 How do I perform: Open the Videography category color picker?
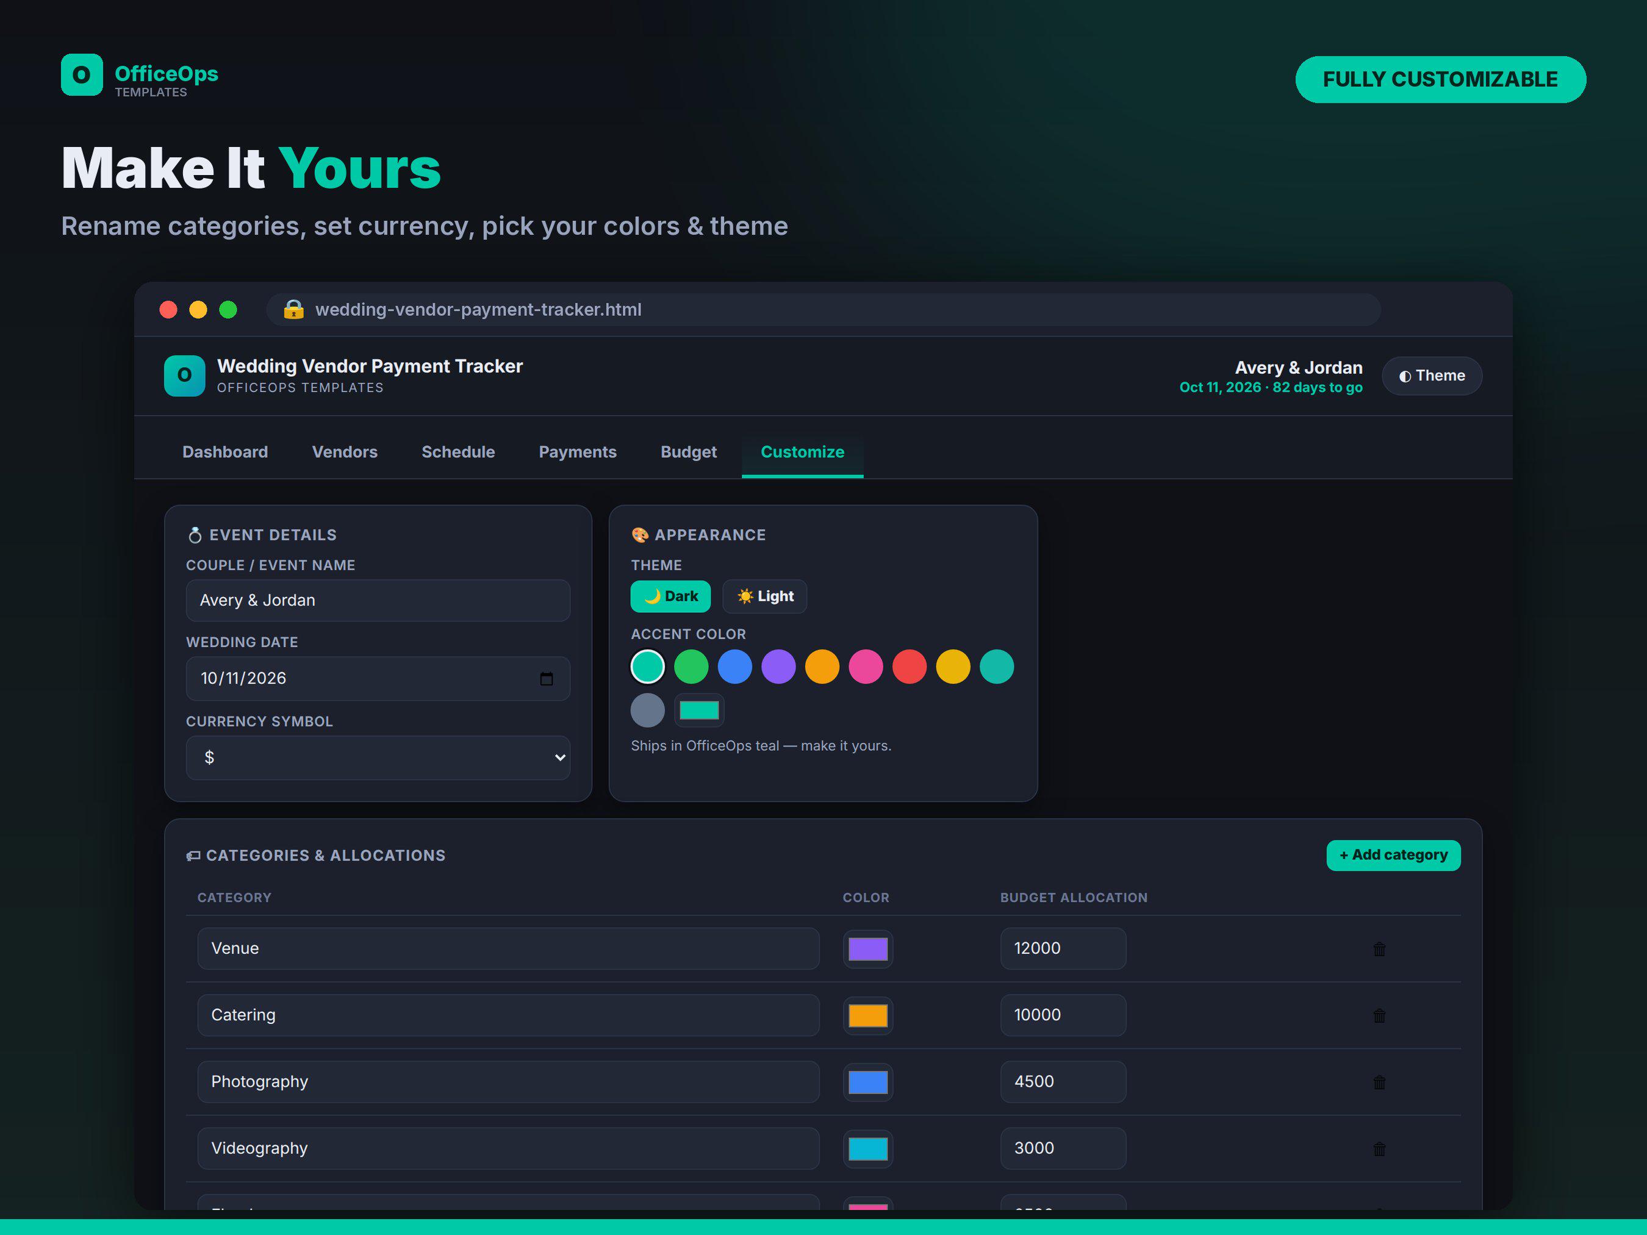click(868, 1148)
